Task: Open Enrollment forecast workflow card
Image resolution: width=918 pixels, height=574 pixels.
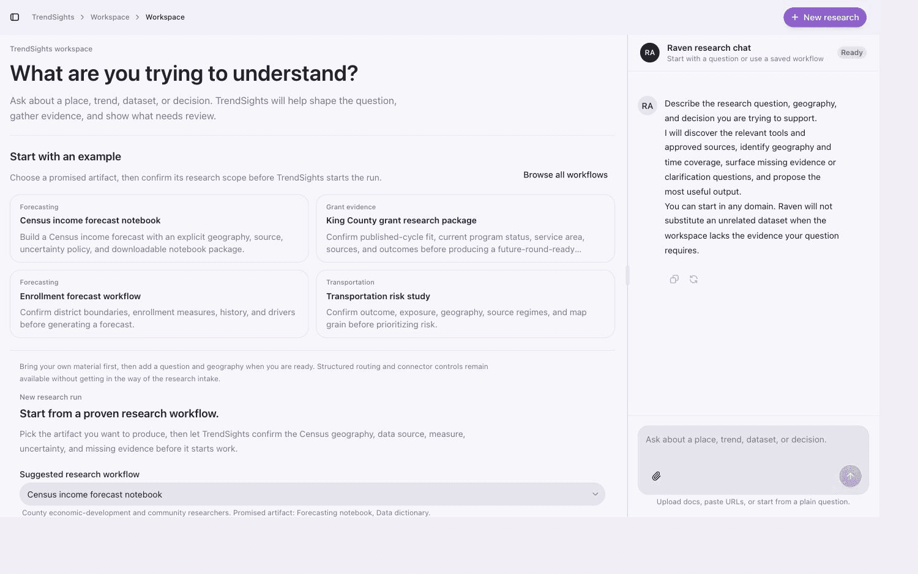Action: (x=159, y=304)
